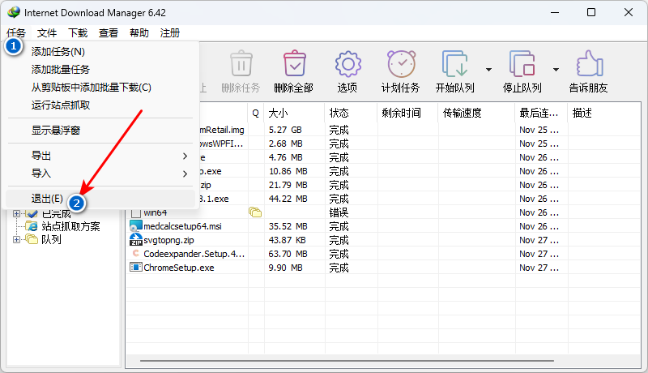Open the Registration (注册) menu

tap(170, 33)
